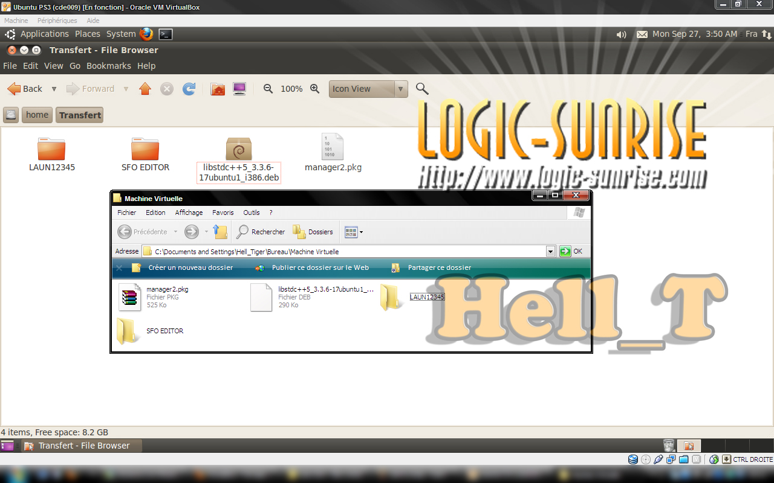Click the home path bar button
Screen dimensions: 774x483
tap(37, 115)
